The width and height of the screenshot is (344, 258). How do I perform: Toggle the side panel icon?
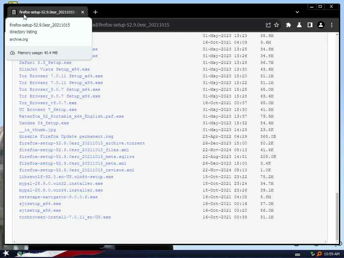pos(310,25)
